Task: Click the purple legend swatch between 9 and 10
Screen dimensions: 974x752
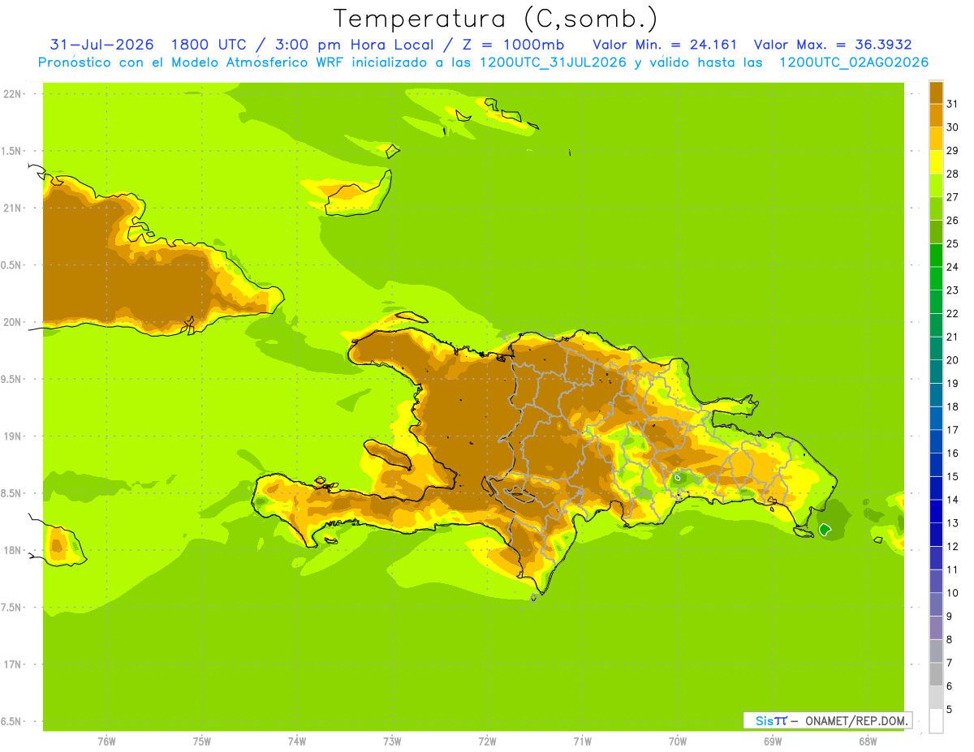Action: 936,604
